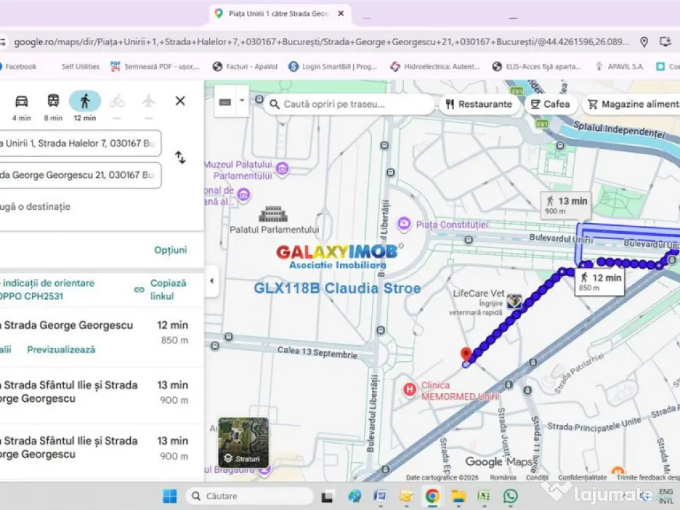Click Copiază linkul link
The width and height of the screenshot is (680, 510).
pyautogui.click(x=162, y=290)
